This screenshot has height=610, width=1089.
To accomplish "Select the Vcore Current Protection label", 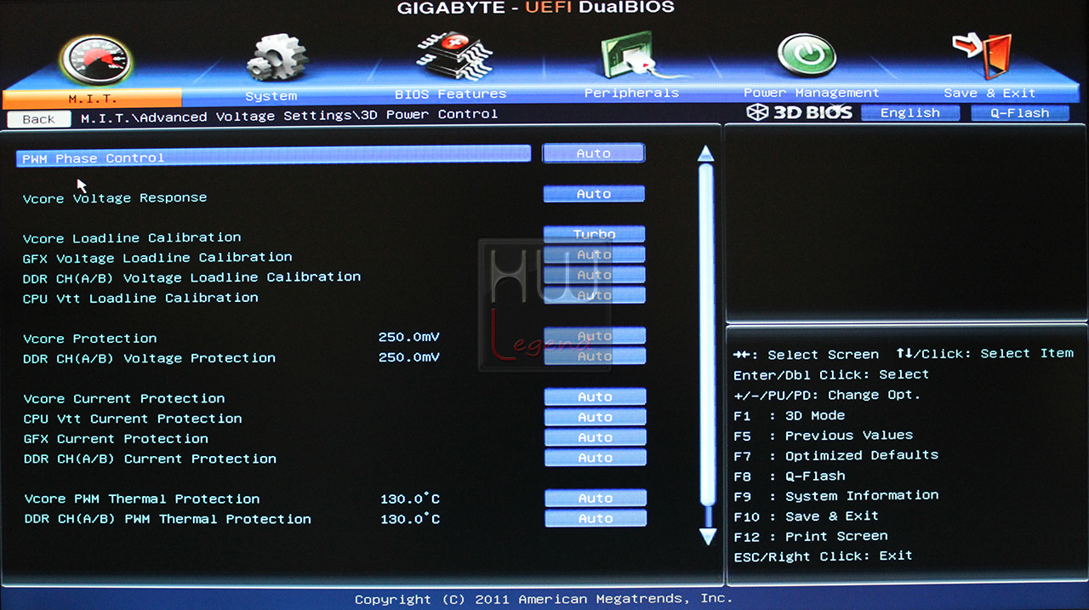I will point(124,398).
